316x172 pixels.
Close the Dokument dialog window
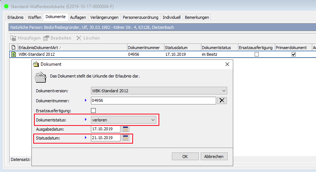tap(227, 64)
